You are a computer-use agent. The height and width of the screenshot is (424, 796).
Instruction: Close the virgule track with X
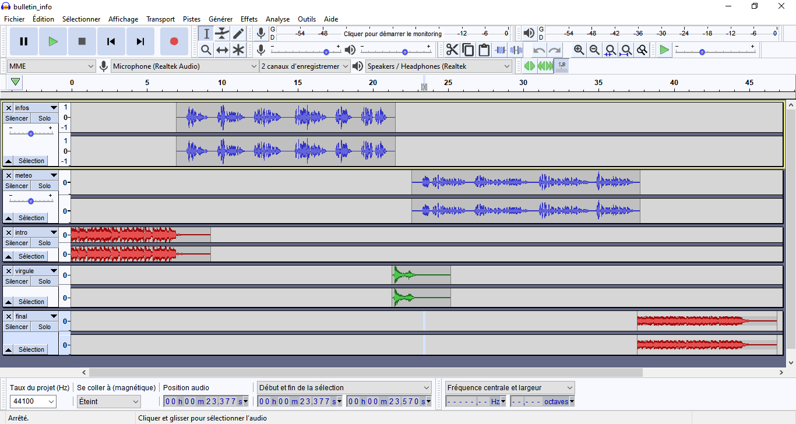pyautogui.click(x=8, y=271)
